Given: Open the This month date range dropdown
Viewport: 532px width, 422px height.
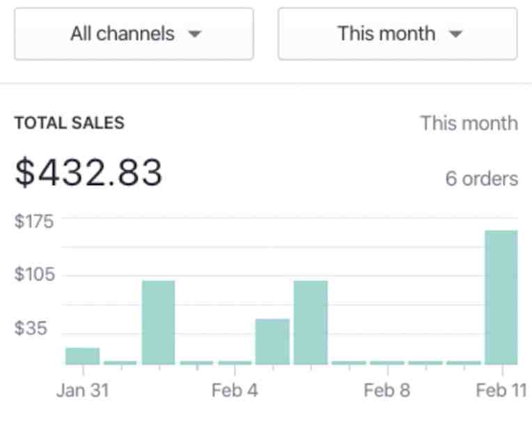Looking at the screenshot, I should coord(398,34).
